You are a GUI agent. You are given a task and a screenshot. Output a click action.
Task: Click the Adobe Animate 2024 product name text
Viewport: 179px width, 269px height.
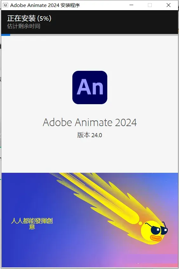(90, 122)
